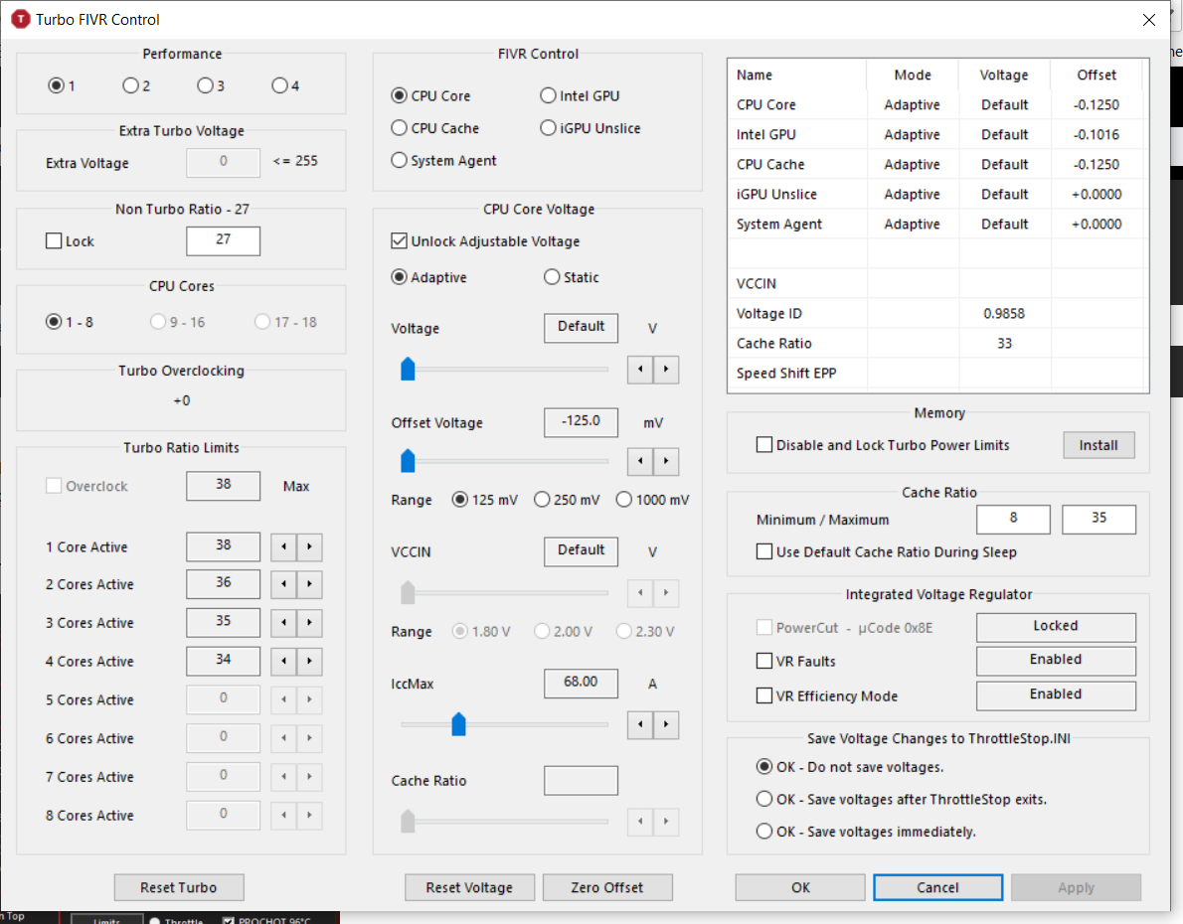Select Save voltages immediately option

point(866,832)
